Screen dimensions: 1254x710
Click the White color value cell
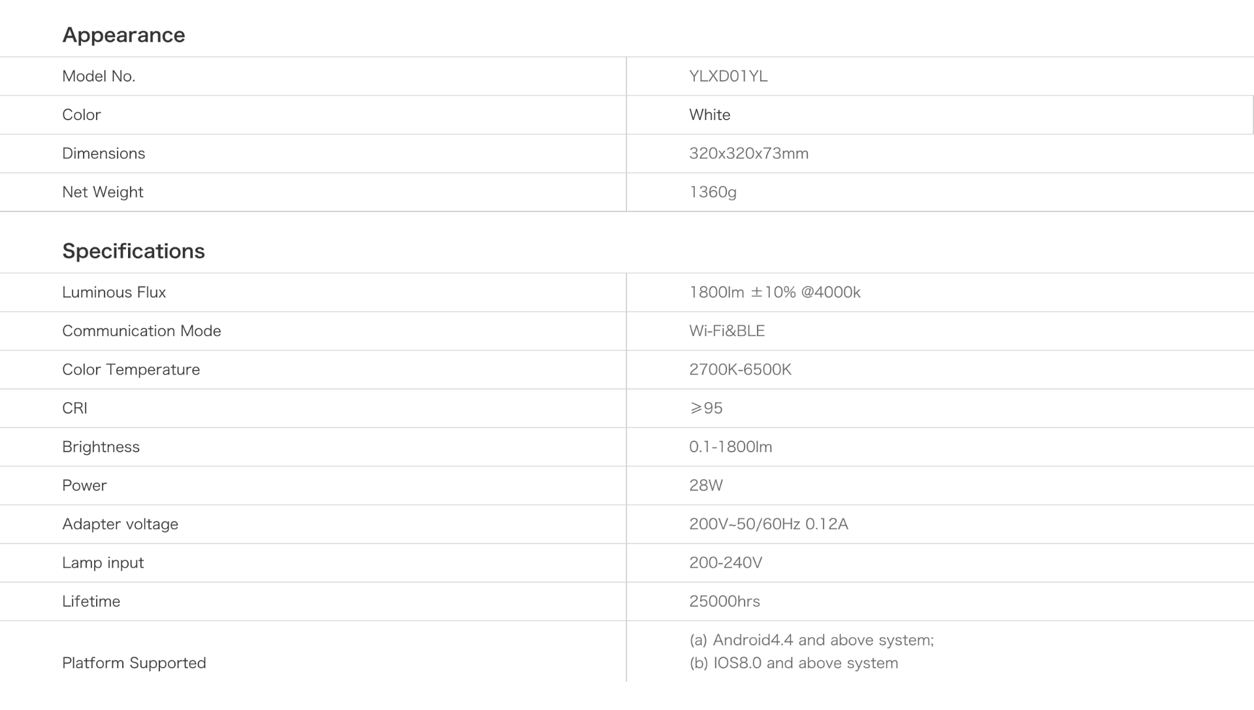[x=709, y=115]
